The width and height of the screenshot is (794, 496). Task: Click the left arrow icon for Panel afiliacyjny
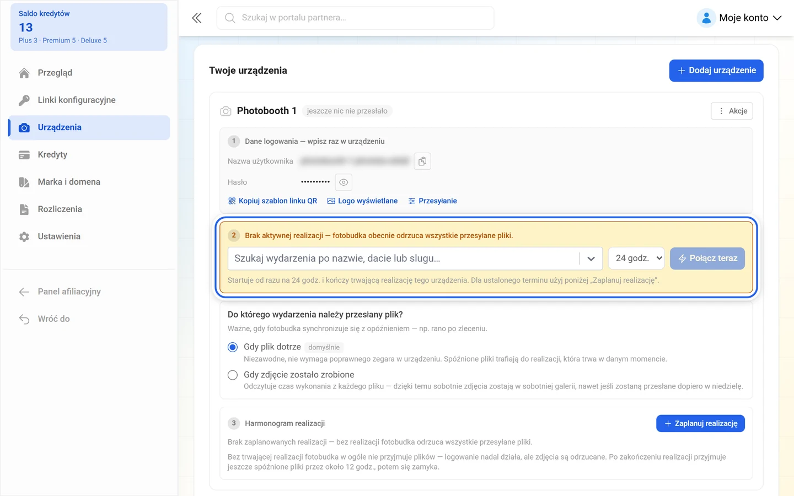click(24, 292)
